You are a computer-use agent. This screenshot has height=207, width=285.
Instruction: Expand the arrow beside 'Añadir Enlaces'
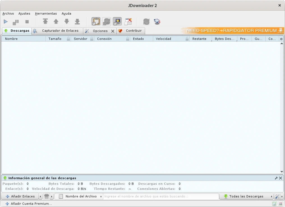click(40, 196)
